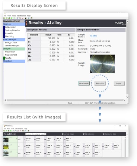Click the Unit column header
137x166 pixels.
point(59,35)
